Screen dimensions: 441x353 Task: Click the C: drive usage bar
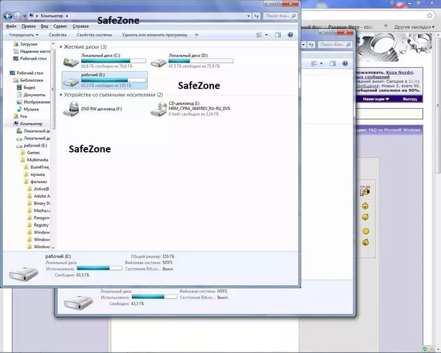(113, 61)
